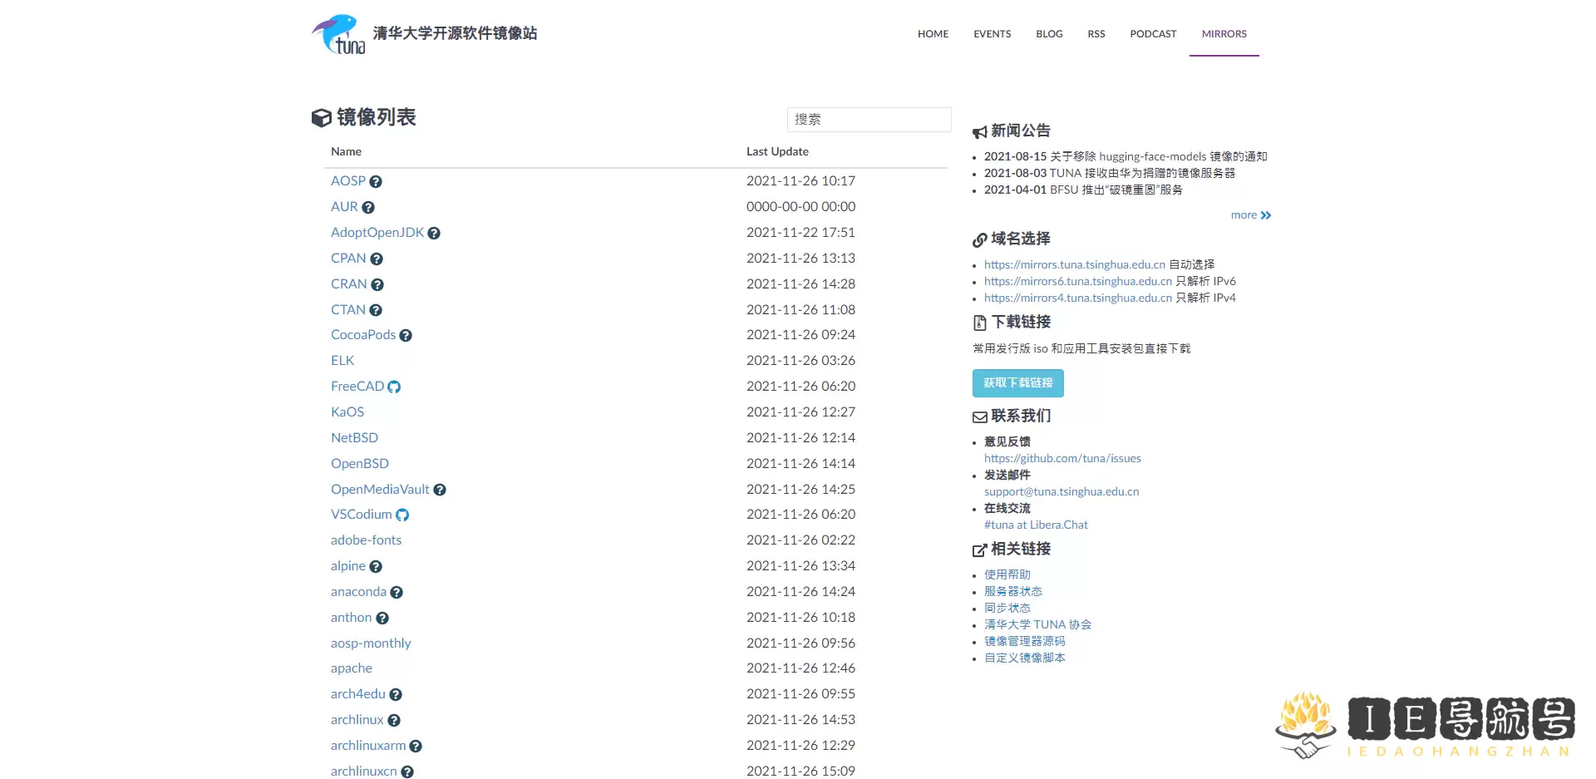Expand more news announcements via more »
This screenshot has height=779, width=1596.
(x=1250, y=214)
